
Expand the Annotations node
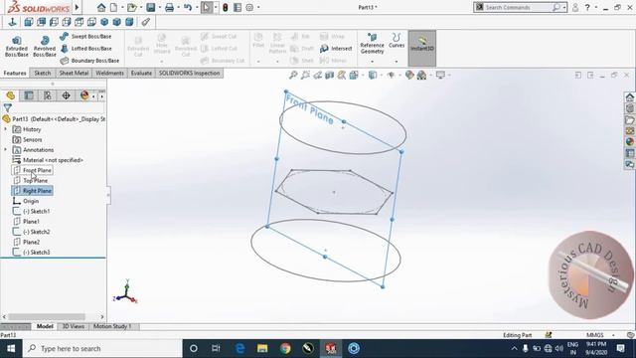click(5, 150)
